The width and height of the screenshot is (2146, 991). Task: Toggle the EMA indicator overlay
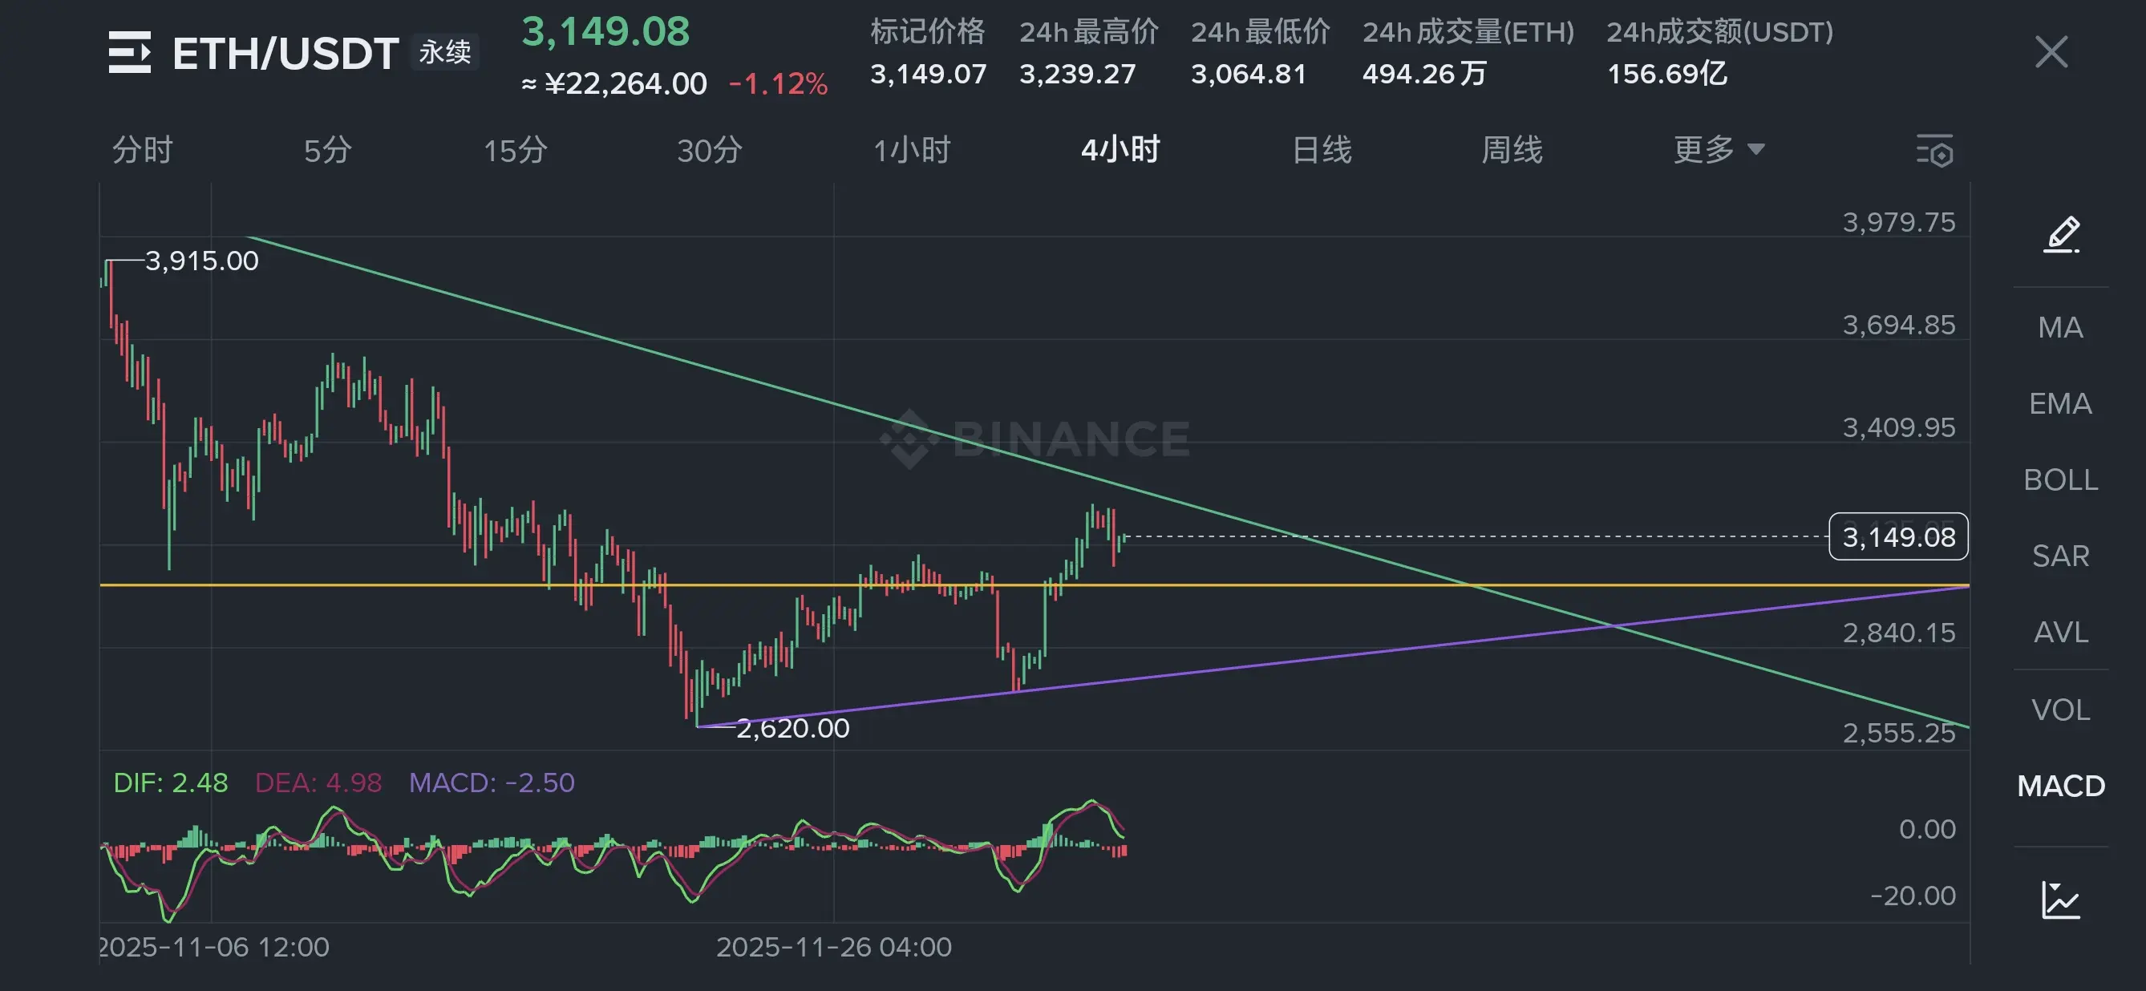[2060, 404]
